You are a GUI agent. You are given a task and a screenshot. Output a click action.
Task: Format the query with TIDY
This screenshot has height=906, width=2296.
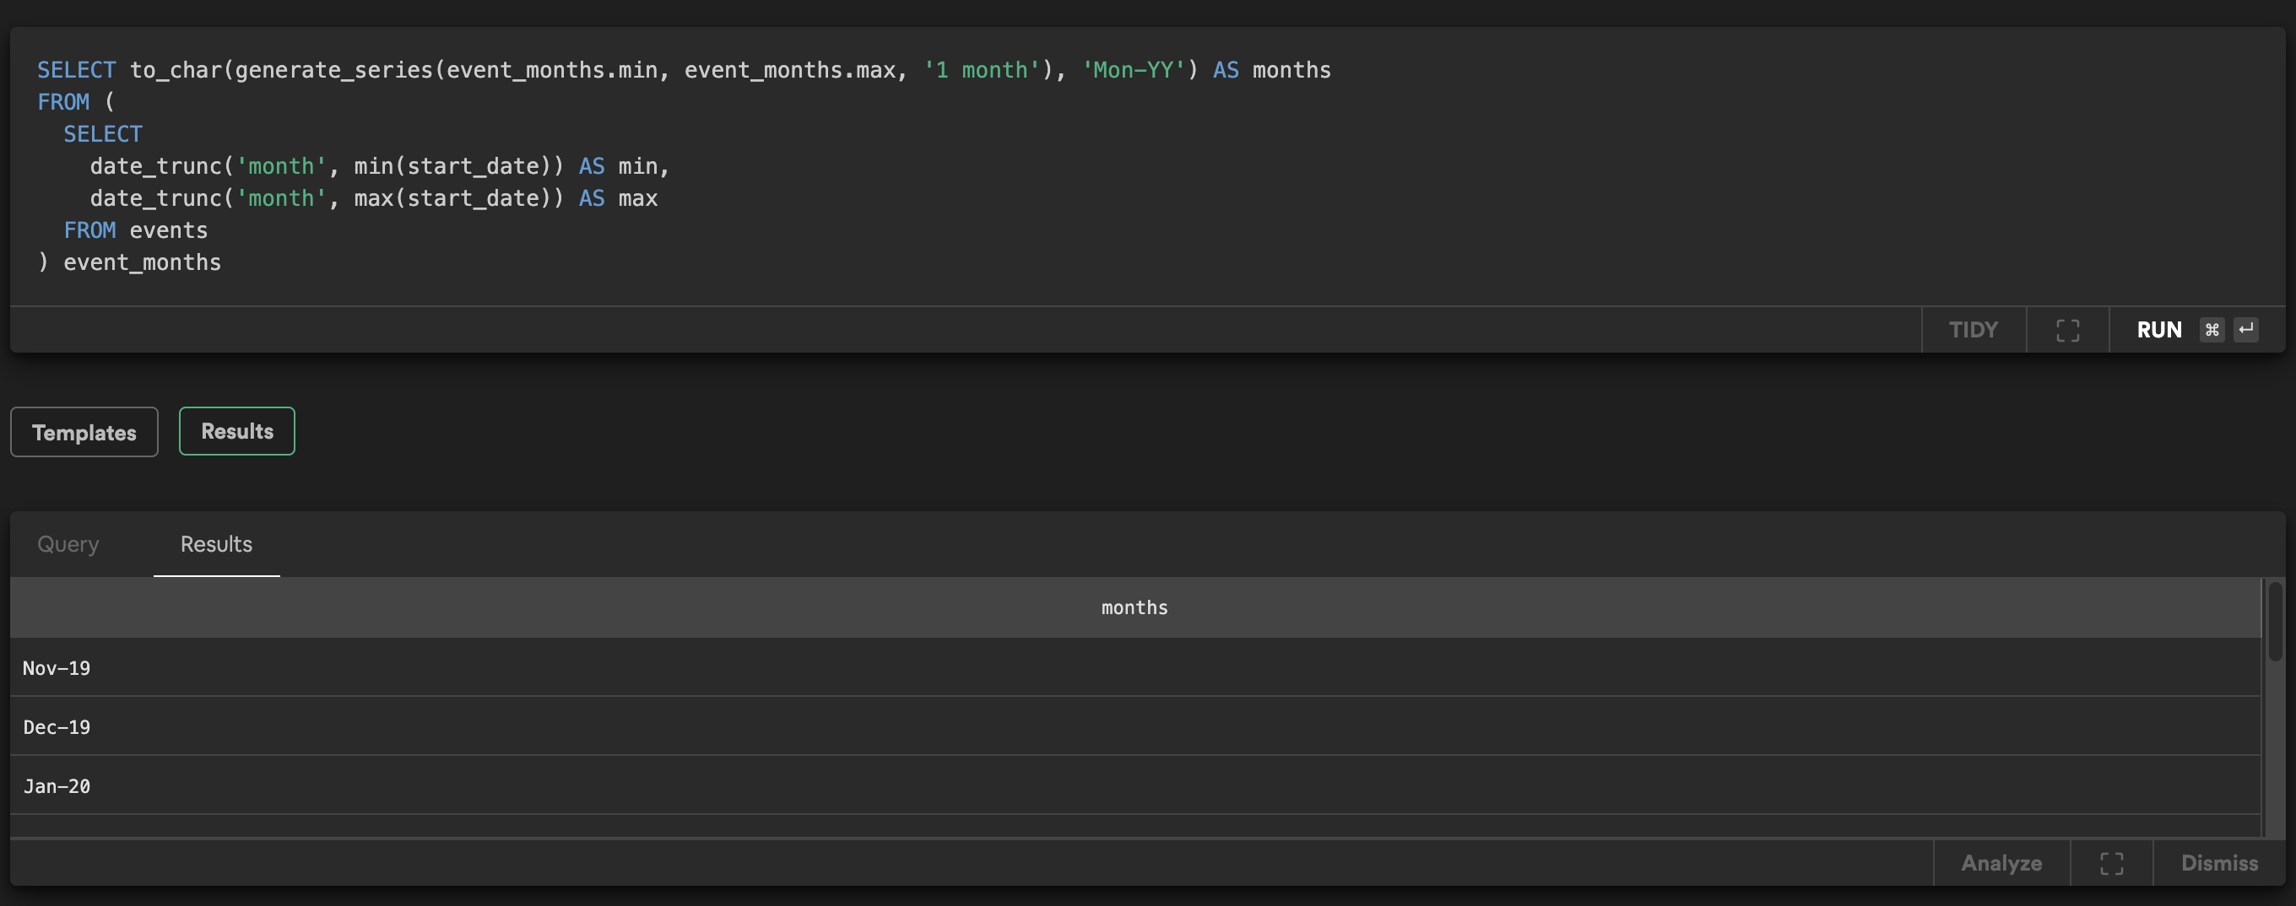[1974, 329]
